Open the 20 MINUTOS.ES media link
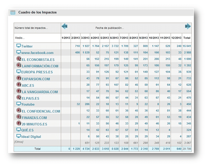 click(35, 124)
